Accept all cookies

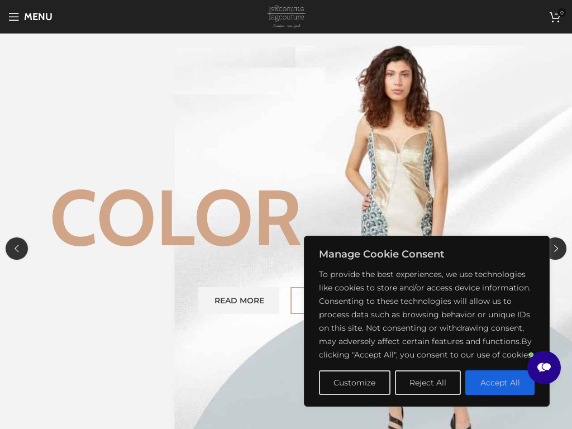pyautogui.click(x=499, y=383)
